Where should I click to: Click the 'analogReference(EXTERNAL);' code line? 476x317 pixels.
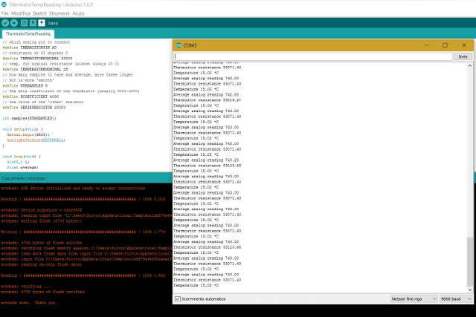tap(36, 140)
